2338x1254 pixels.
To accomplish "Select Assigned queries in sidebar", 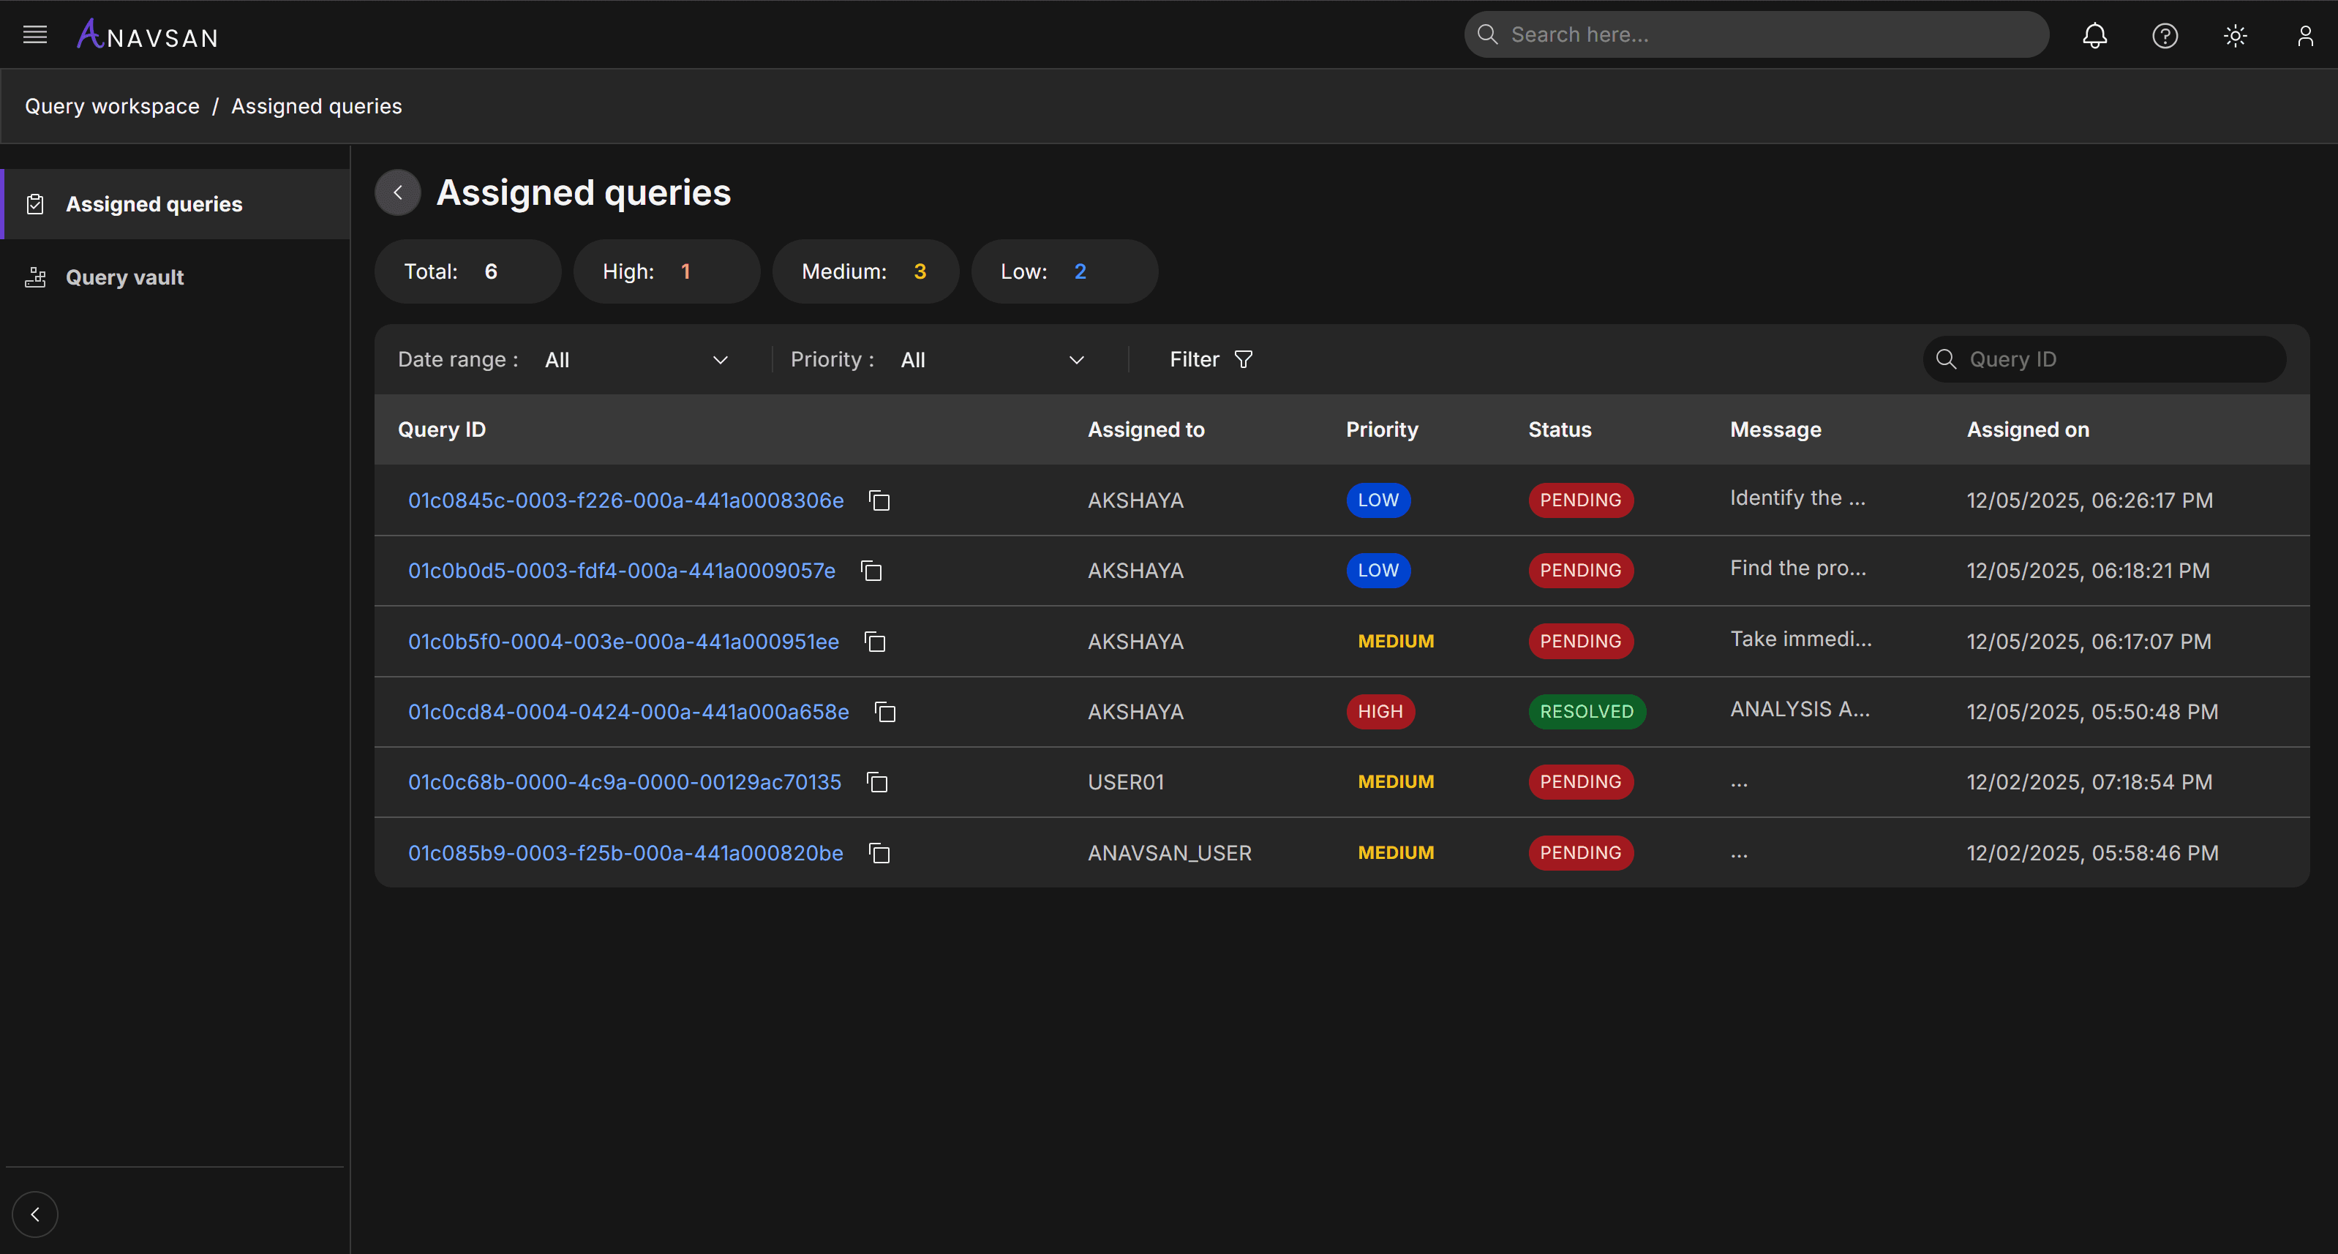I will coord(154,204).
